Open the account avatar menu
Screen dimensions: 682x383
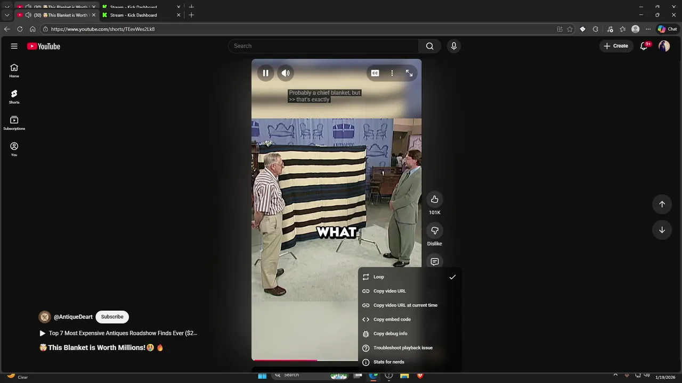[x=664, y=46]
